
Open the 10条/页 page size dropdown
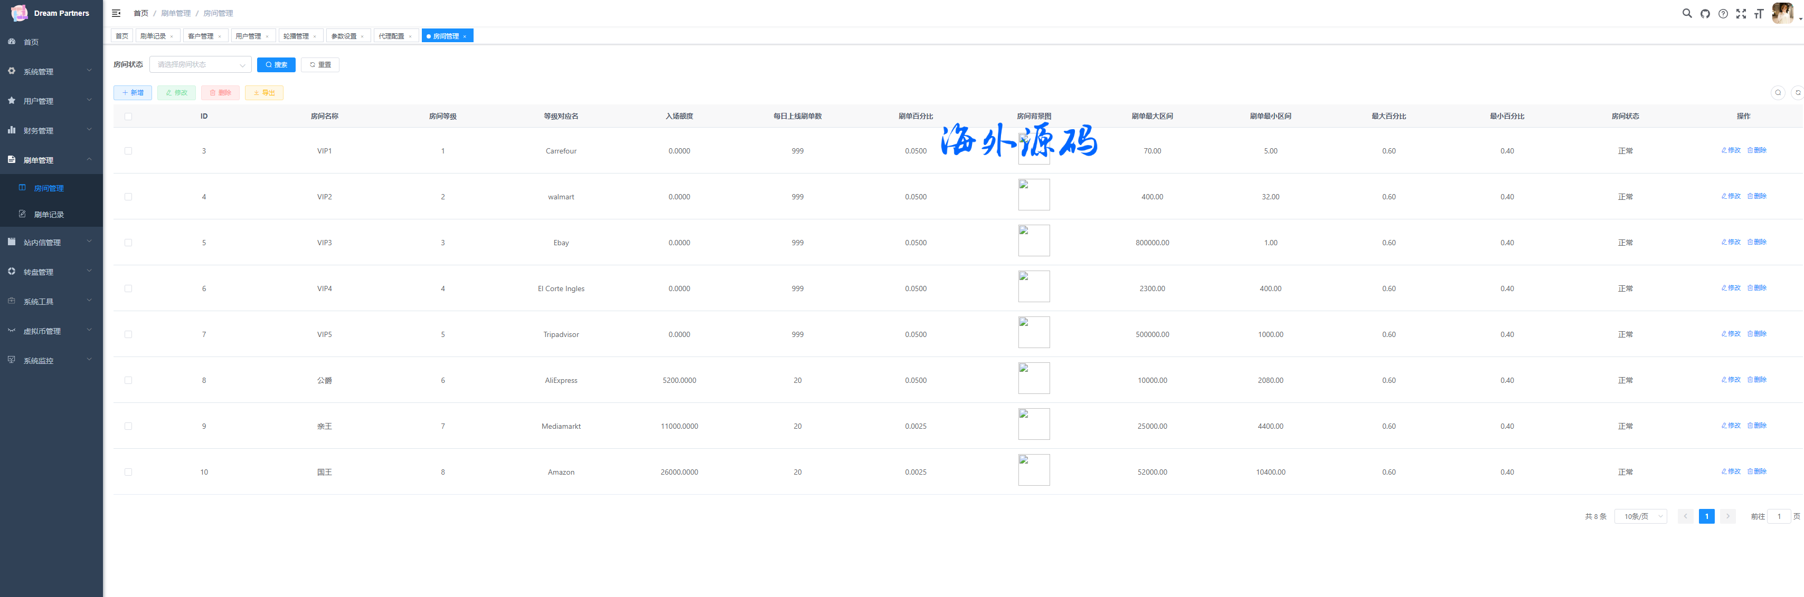[x=1640, y=516]
